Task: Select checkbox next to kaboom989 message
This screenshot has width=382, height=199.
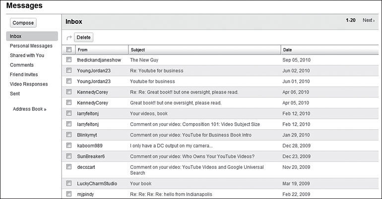Action: click(x=69, y=146)
